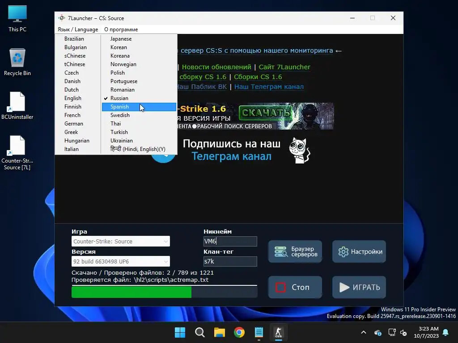Open Наш Телеграм канал link
This screenshot has width=458, height=343.
tap(269, 87)
